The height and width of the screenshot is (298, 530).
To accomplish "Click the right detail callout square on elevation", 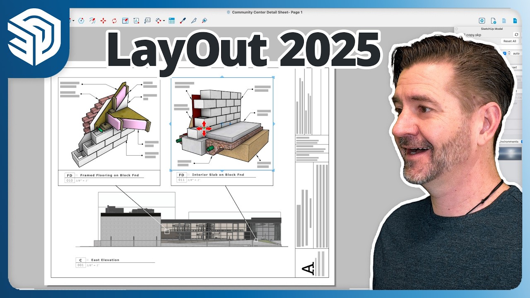I will pyautogui.click(x=256, y=240).
